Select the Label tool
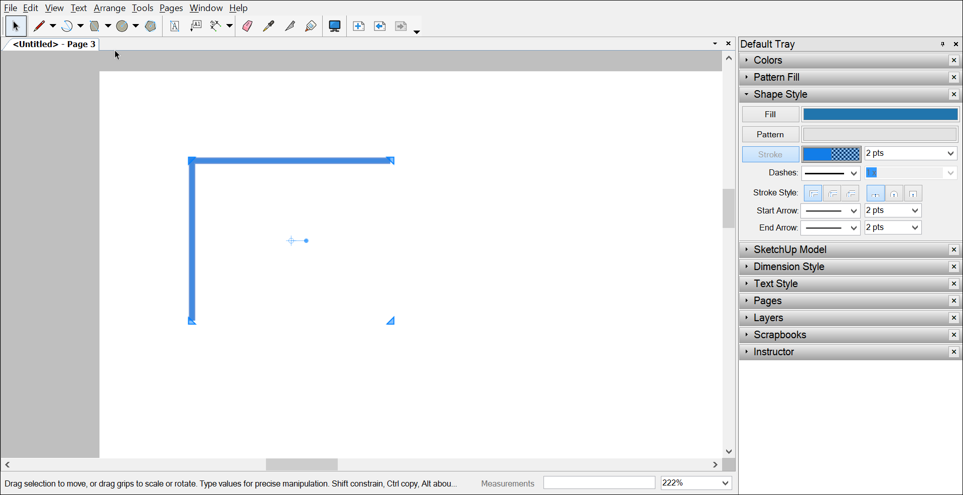This screenshot has height=495, width=963. click(196, 26)
